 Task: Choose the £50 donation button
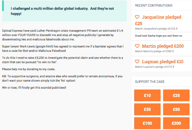[176, 109]
